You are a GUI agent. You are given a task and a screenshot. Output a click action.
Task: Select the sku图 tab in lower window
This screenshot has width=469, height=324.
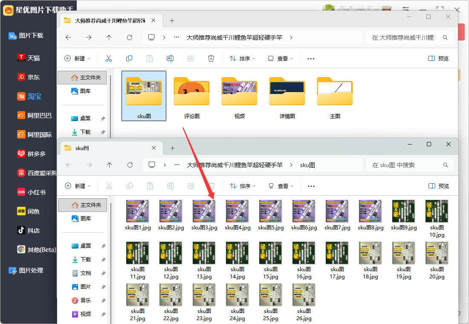(x=111, y=148)
